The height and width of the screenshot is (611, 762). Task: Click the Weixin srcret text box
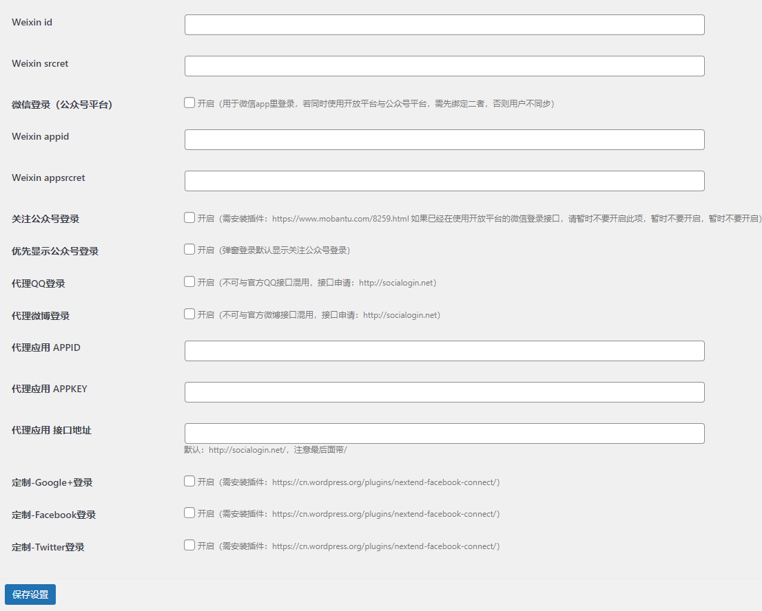point(444,66)
